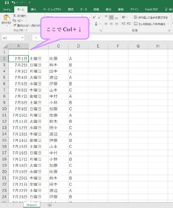Select column G header

coord(138,46)
